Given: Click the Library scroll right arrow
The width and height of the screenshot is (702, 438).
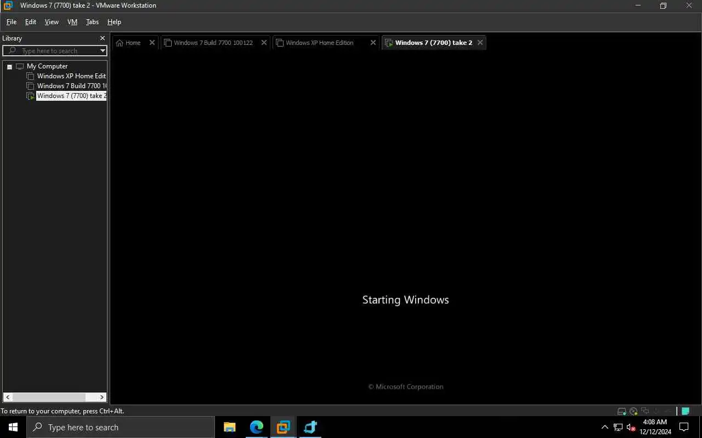Looking at the screenshot, I should [102, 397].
